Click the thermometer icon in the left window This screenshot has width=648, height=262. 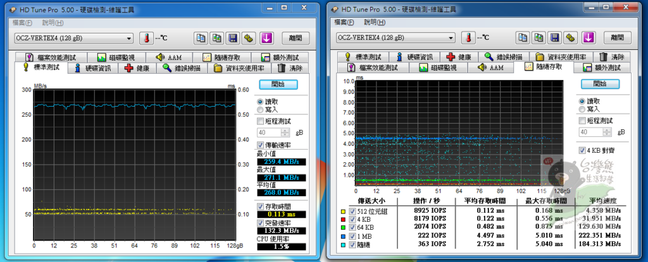[x=147, y=38]
